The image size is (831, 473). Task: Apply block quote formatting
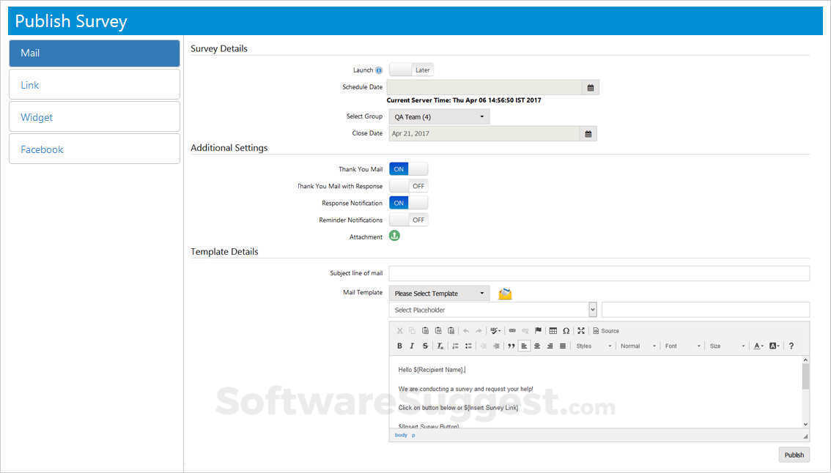pyautogui.click(x=511, y=346)
